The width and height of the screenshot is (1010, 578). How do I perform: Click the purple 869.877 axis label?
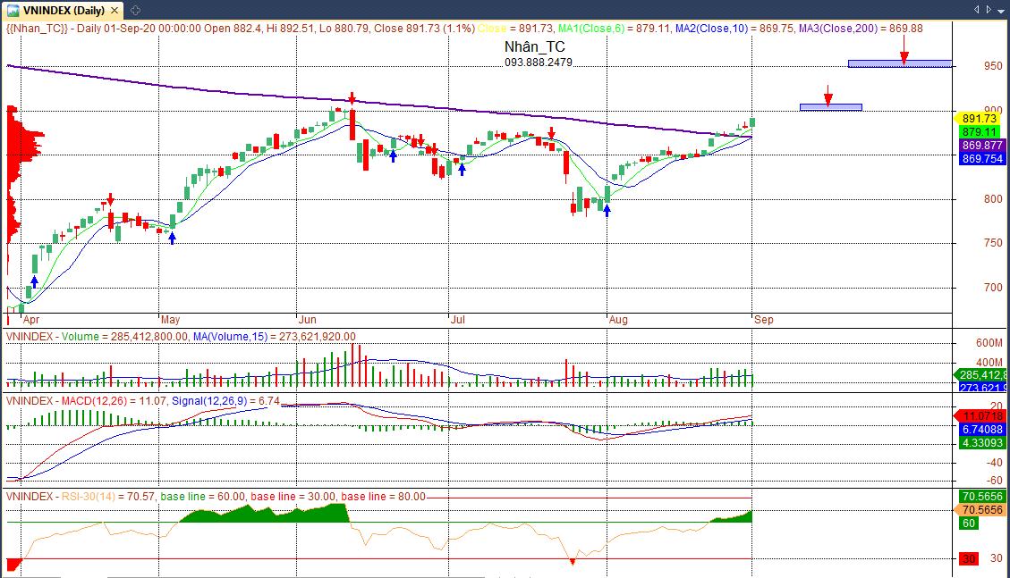coord(981,146)
